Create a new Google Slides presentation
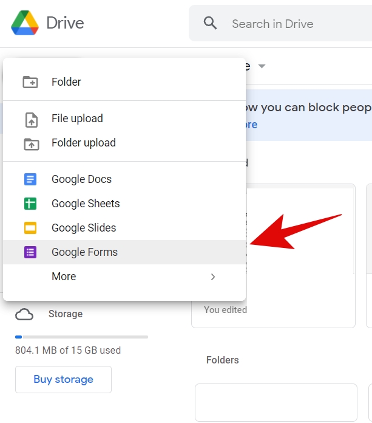 [124, 228]
